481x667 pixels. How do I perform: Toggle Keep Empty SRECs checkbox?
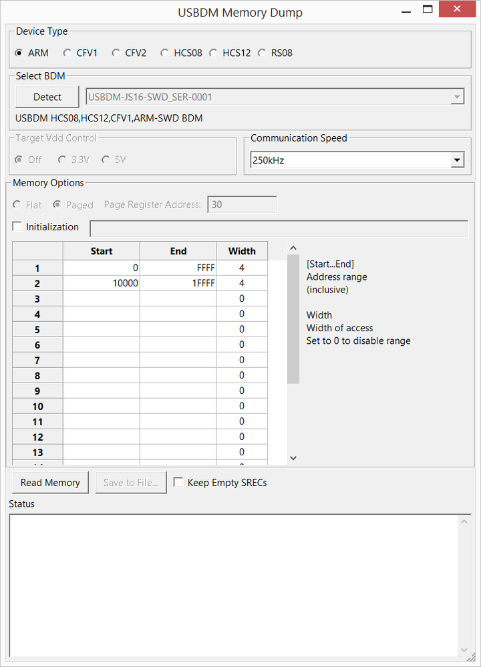178,482
